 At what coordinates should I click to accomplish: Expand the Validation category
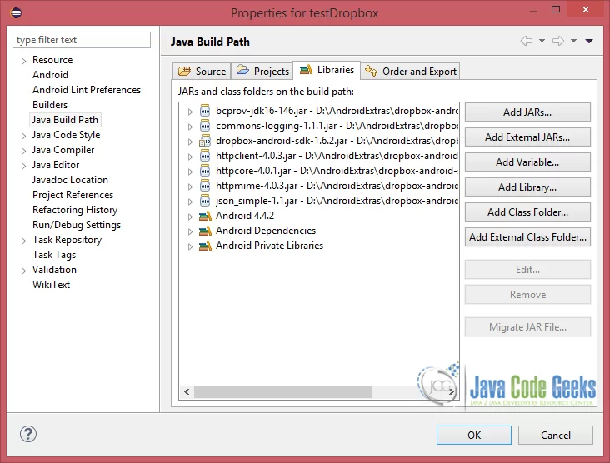pos(23,271)
